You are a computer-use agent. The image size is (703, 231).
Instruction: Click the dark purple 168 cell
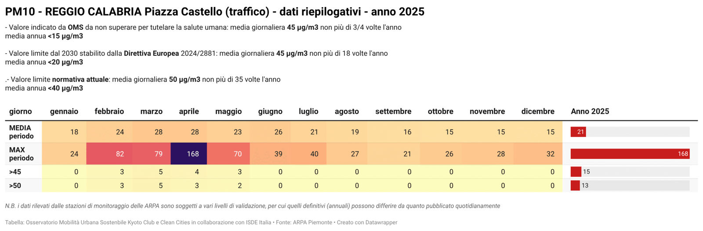point(188,154)
